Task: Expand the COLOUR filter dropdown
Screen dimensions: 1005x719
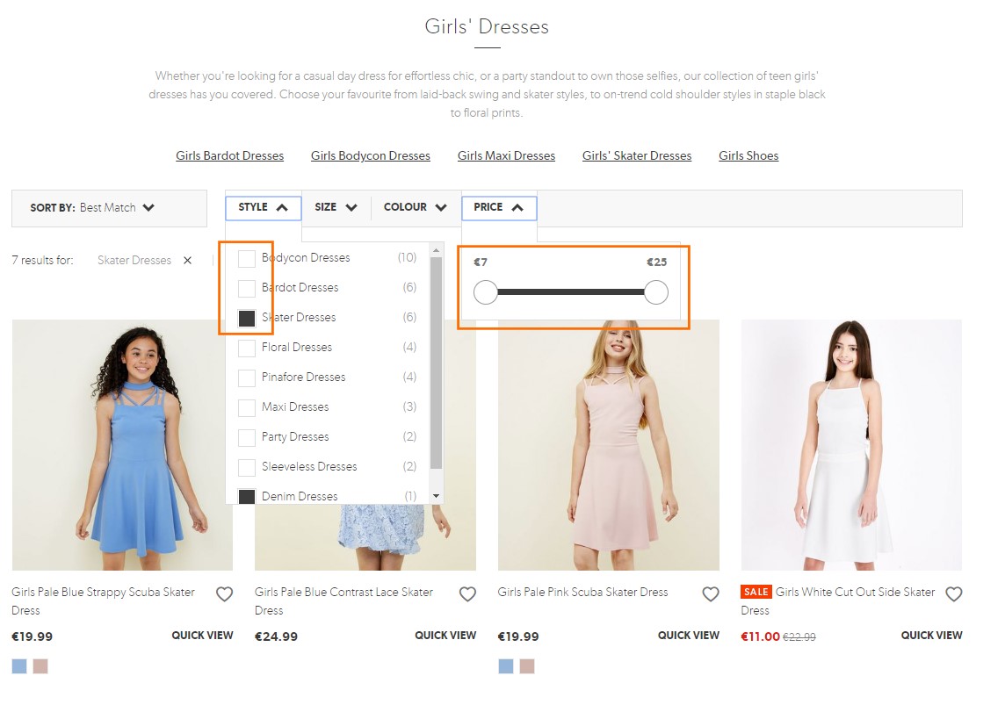Action: coord(416,207)
